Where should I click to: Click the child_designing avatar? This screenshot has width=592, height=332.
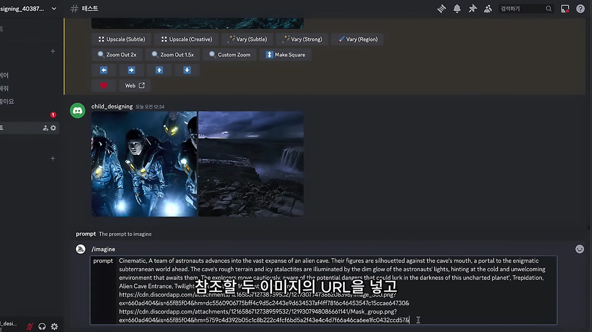[78, 111]
